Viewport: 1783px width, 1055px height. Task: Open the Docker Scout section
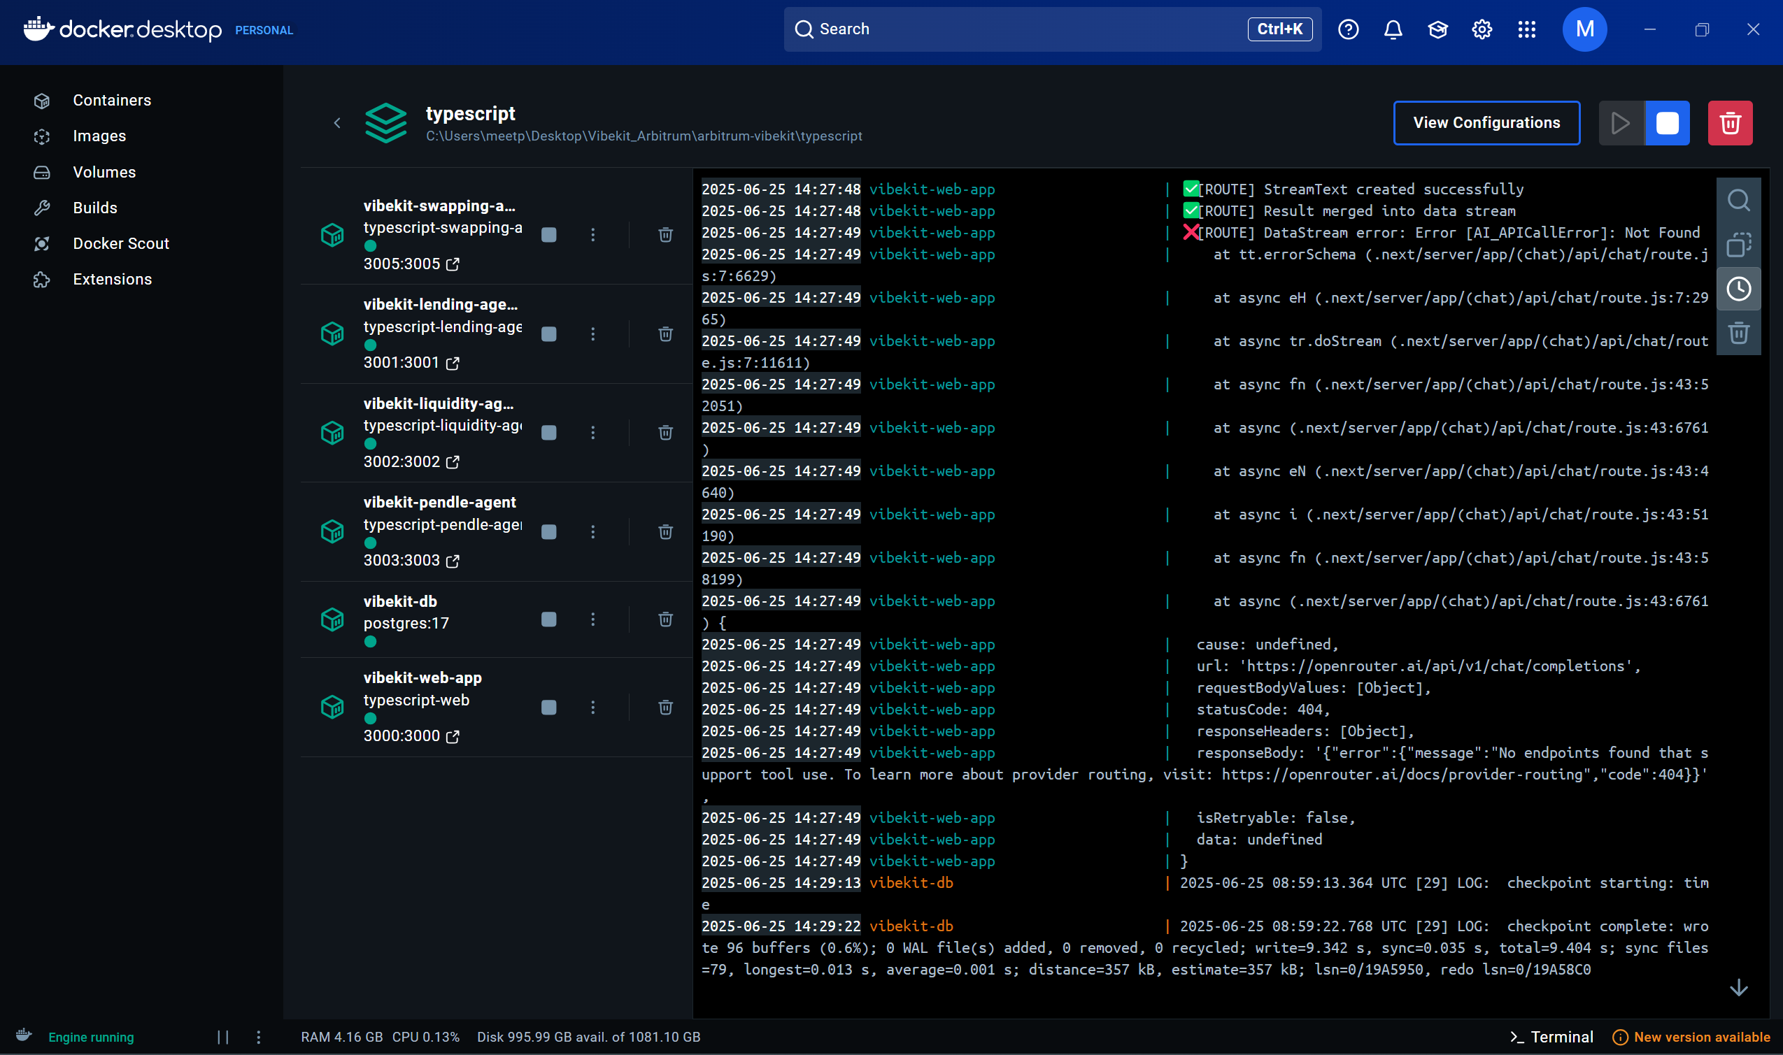point(120,243)
